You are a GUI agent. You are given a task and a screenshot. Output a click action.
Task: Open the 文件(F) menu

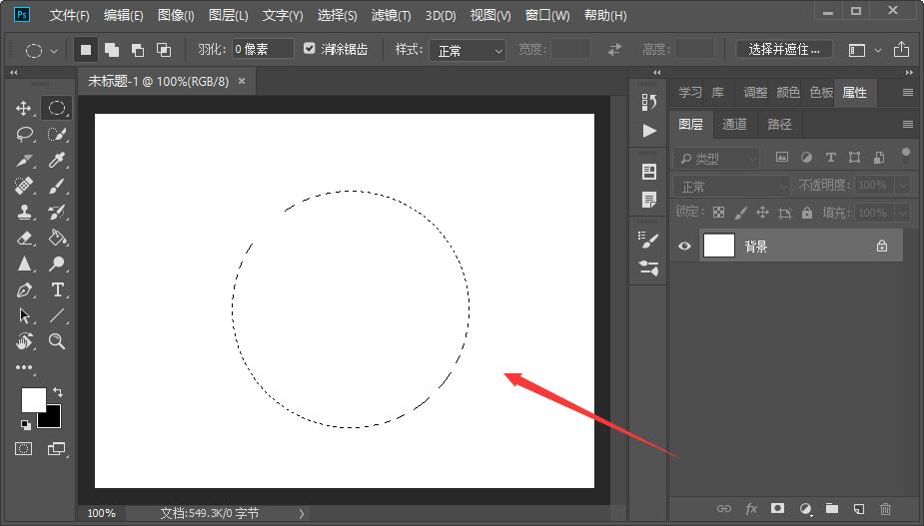tap(70, 15)
